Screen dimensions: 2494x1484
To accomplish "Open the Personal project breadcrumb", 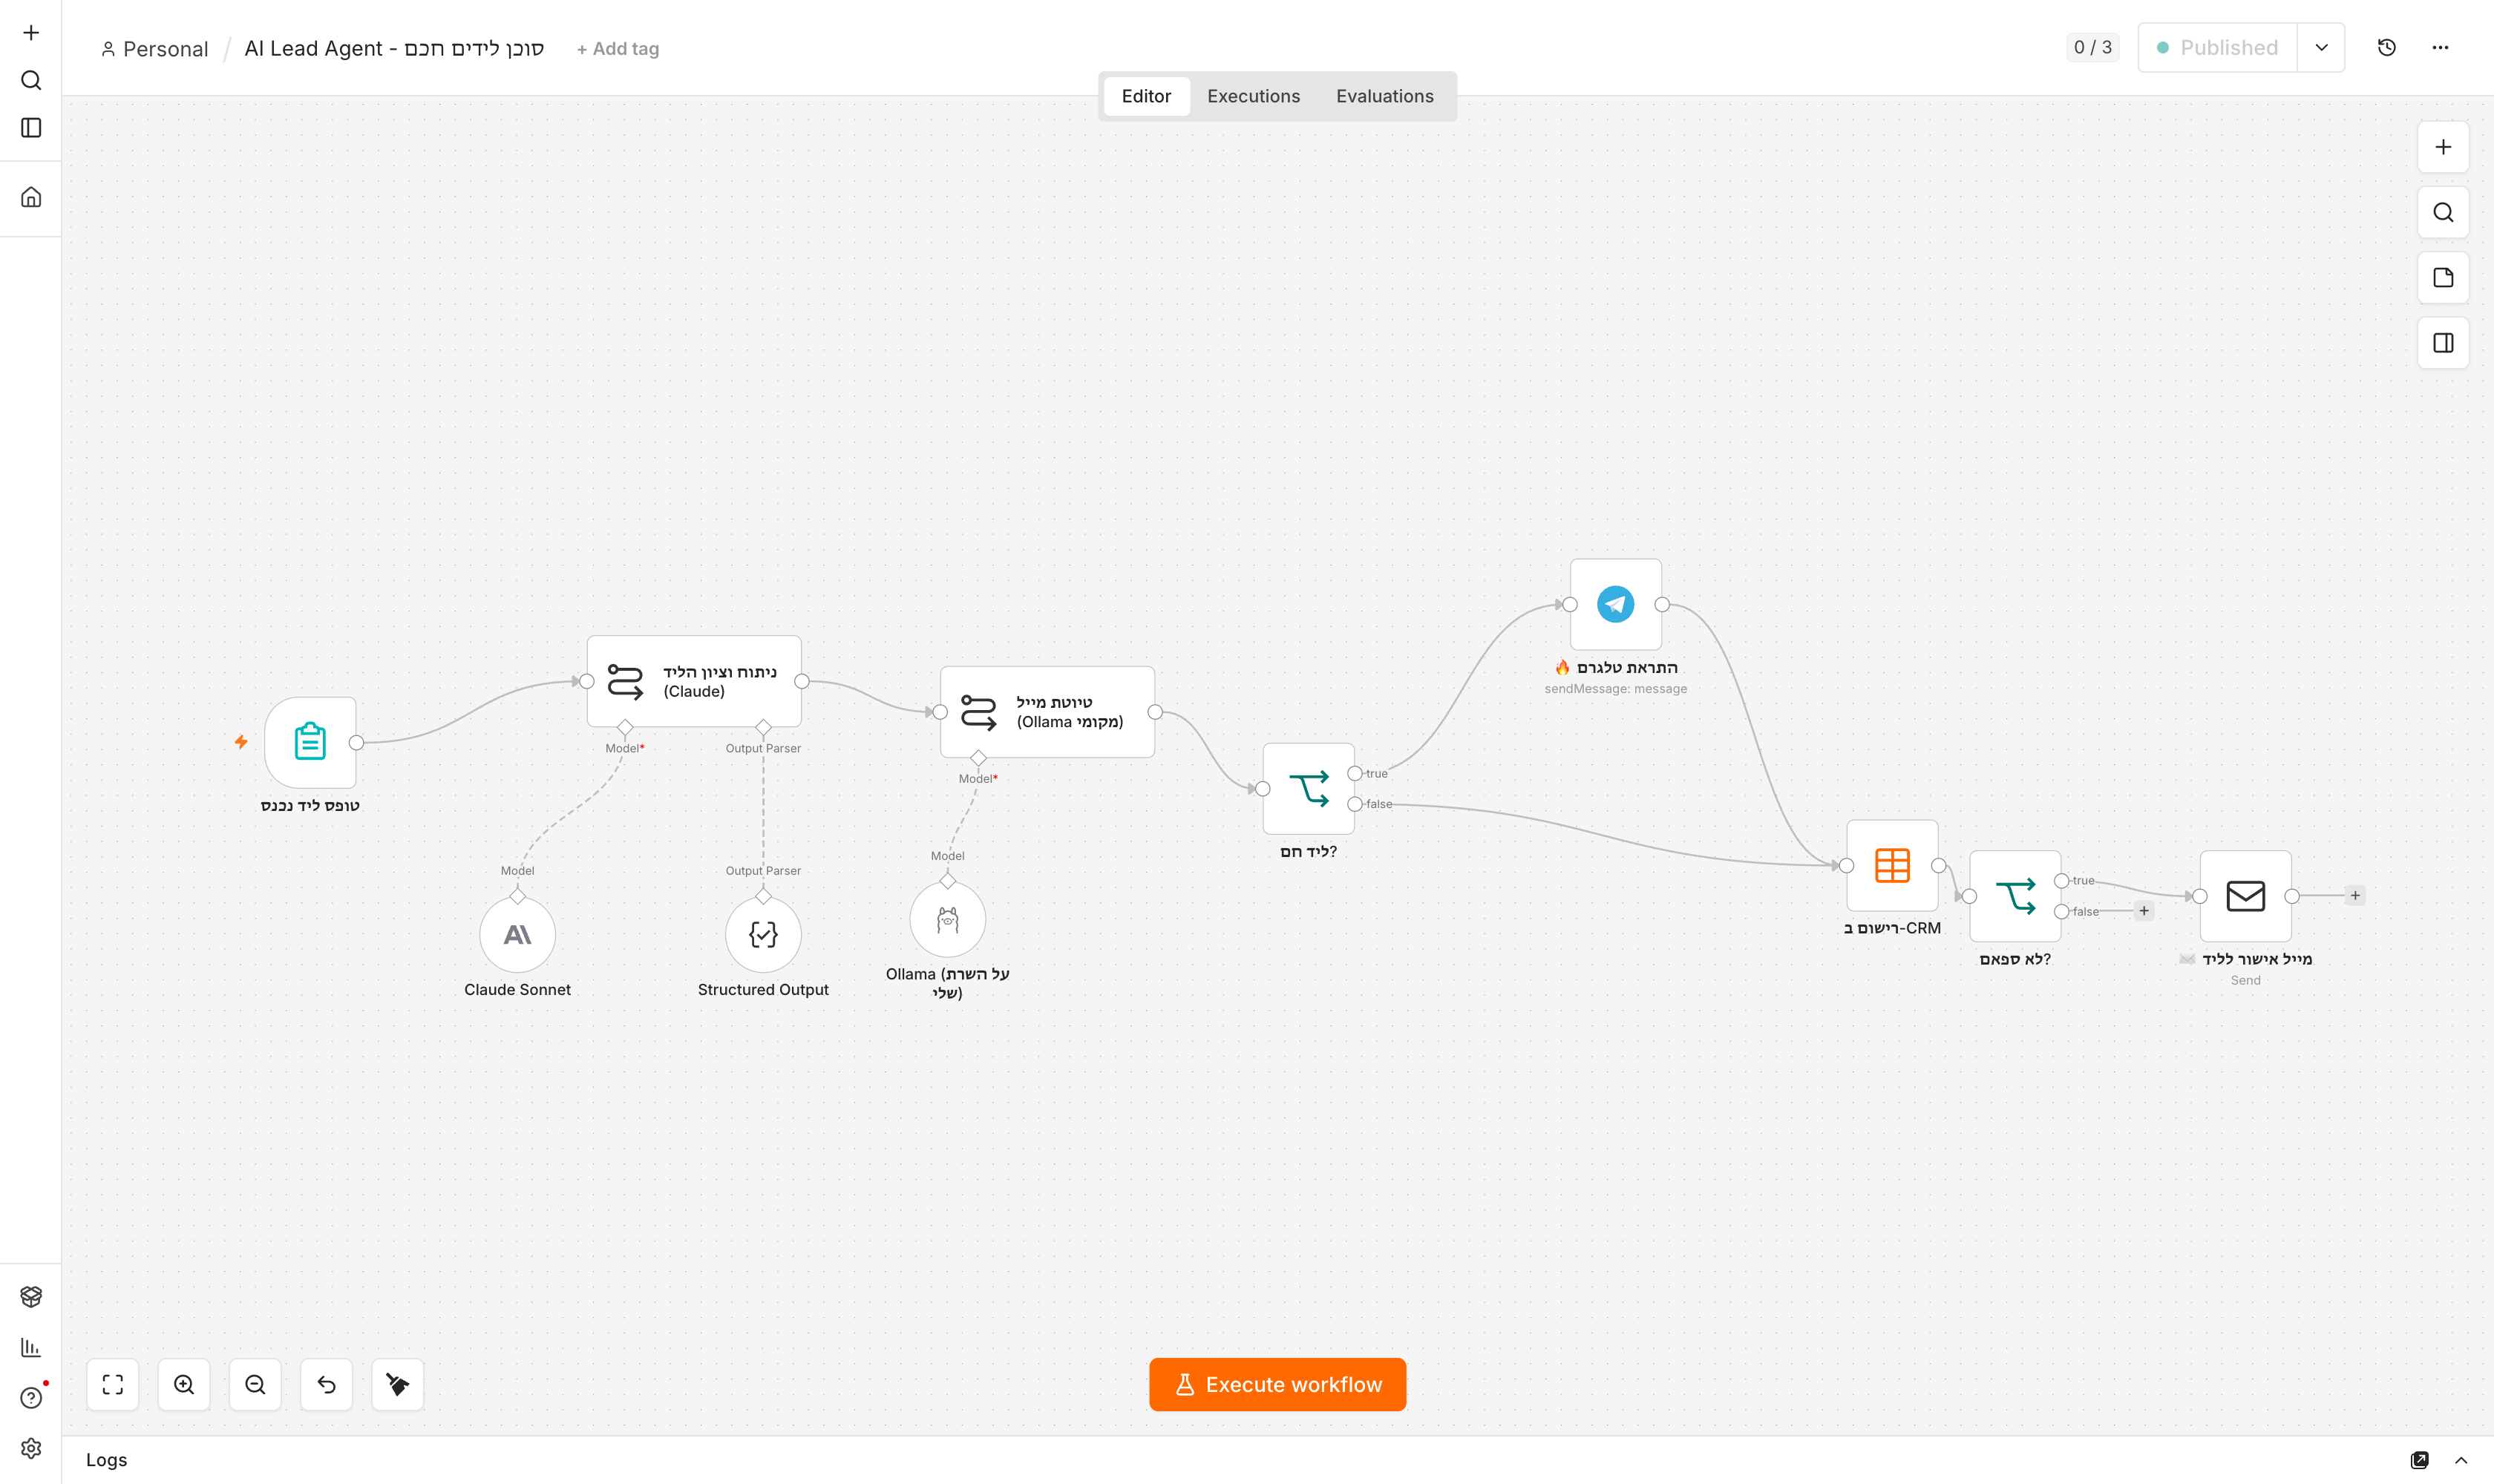I will [x=155, y=49].
